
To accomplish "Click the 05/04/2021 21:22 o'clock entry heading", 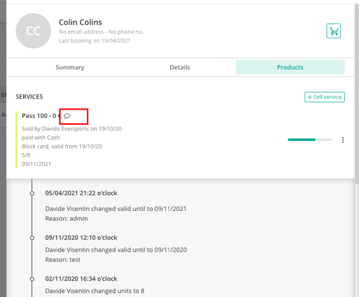I will 81,193.
